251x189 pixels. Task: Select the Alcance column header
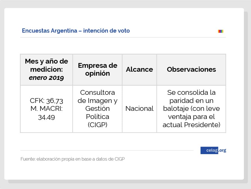tap(140, 69)
